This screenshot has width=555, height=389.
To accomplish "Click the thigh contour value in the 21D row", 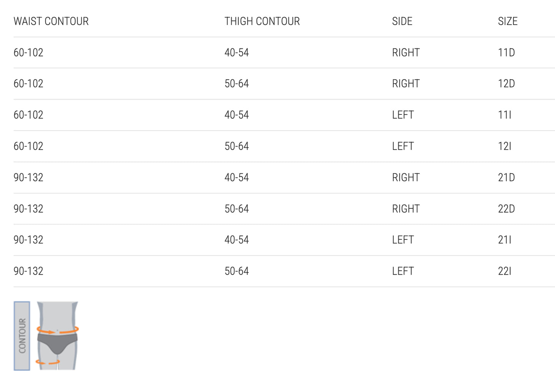I will coord(237,177).
